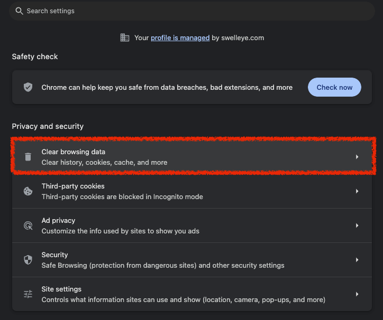The width and height of the screenshot is (383, 320).
Task: Open Ad privacy using right chevron
Action: point(357,225)
